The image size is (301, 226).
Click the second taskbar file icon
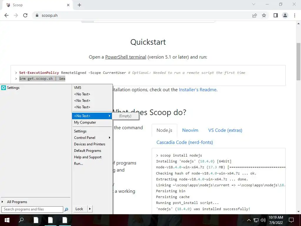[50, 220]
